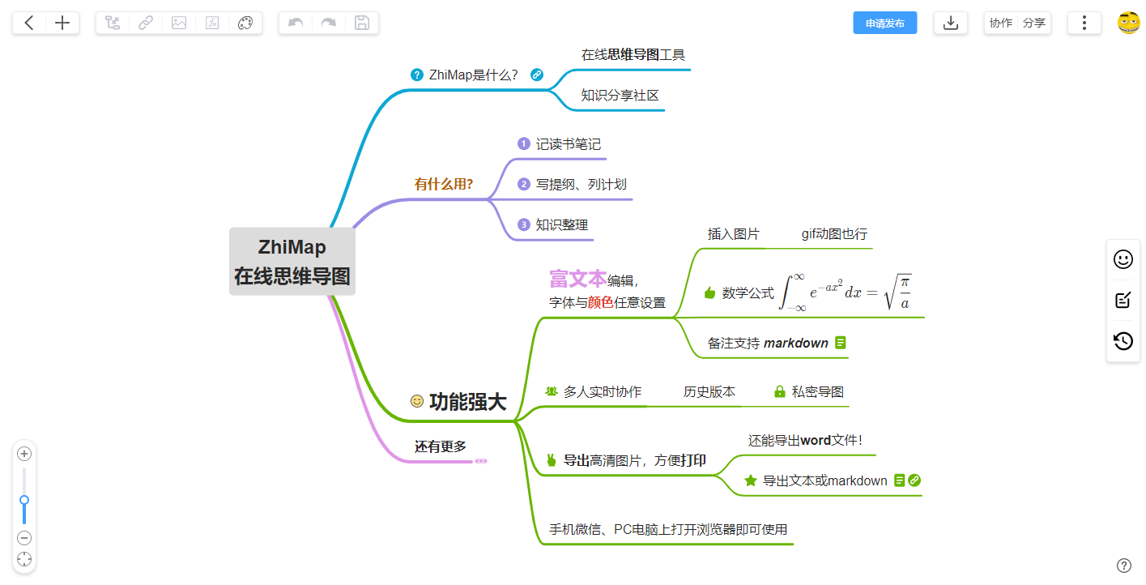The width and height of the screenshot is (1146, 585).
Task: Click the insert image toolbar icon
Action: 179,23
